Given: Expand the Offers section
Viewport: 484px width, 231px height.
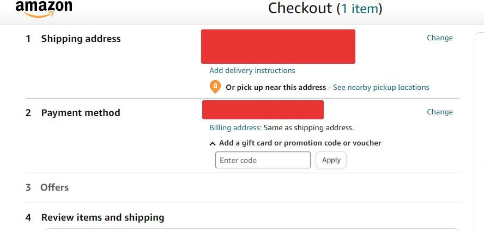Looking at the screenshot, I should [55, 187].
